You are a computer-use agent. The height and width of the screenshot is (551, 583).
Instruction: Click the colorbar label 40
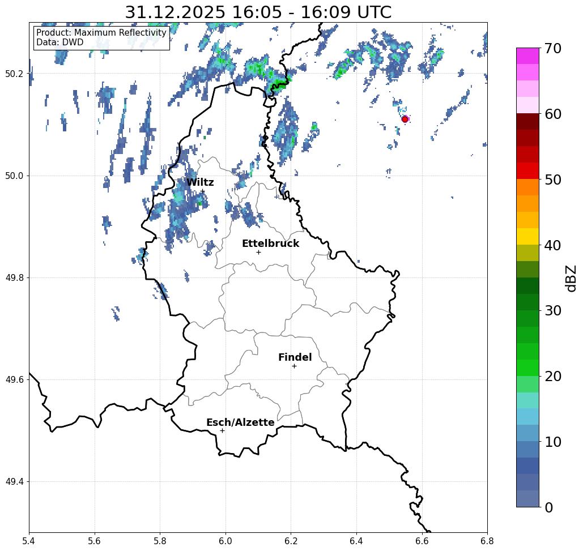tap(553, 245)
